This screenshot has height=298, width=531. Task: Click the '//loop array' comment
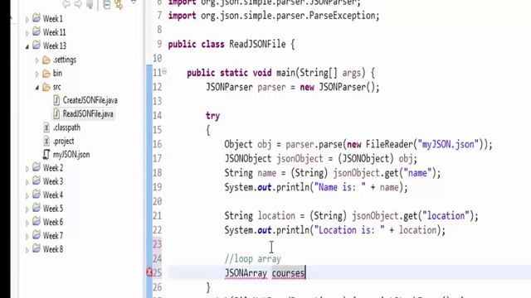tap(253, 259)
